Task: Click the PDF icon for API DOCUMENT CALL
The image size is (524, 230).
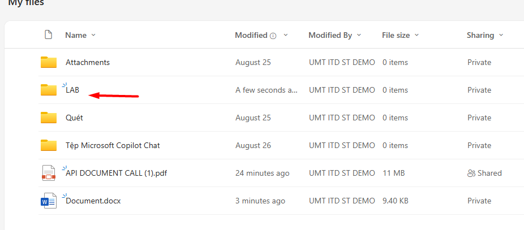Action: (x=49, y=173)
